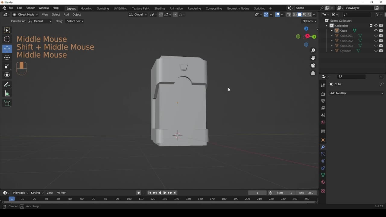Play animation forward
386x217 pixels.
(x=165, y=193)
